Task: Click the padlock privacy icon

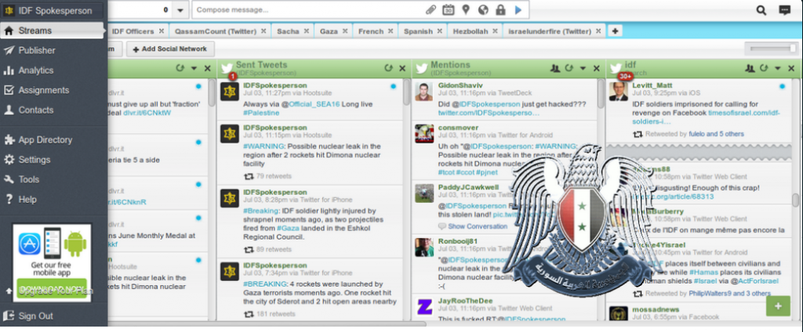Action: (x=500, y=9)
